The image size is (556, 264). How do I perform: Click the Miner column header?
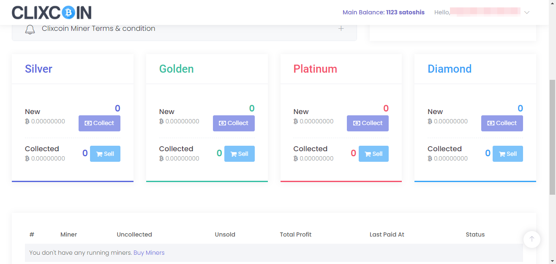(x=69, y=234)
